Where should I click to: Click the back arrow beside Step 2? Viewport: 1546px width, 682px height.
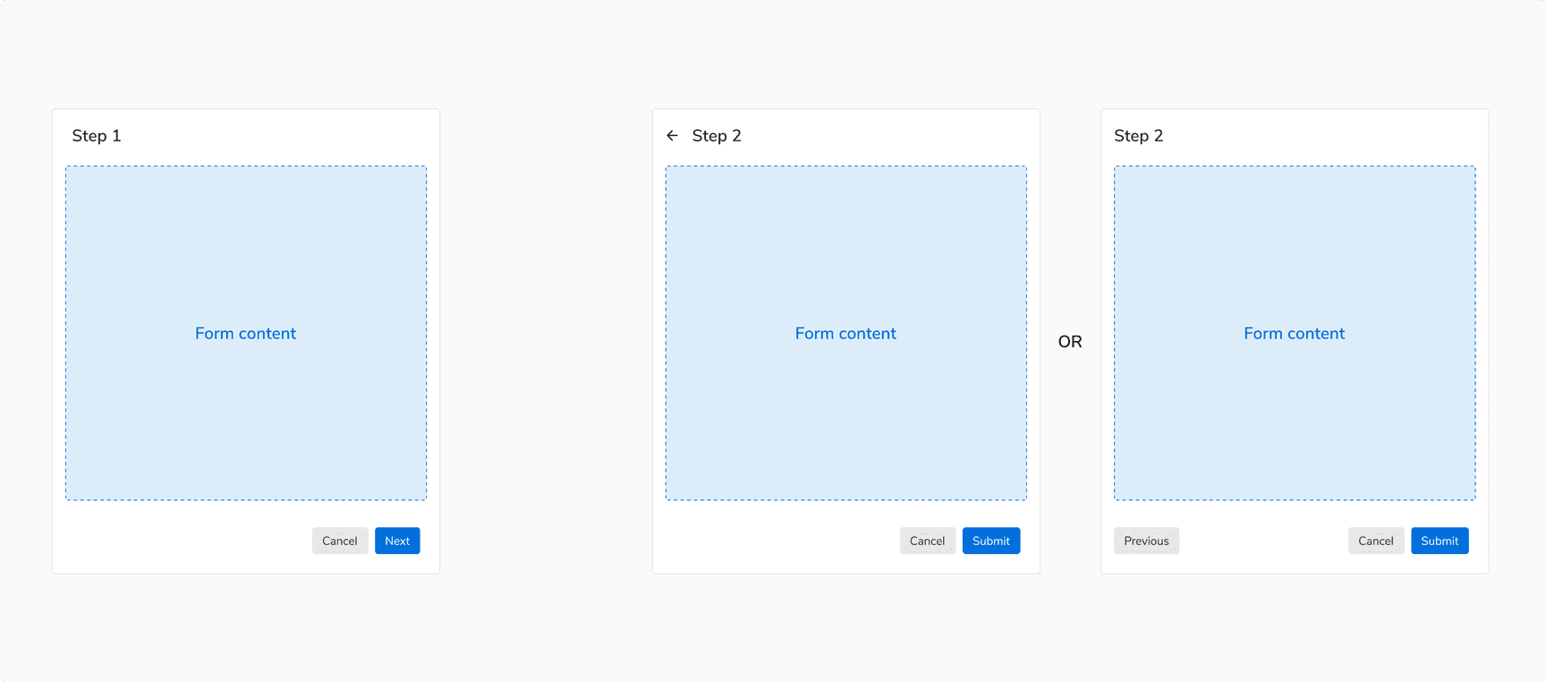[672, 136]
